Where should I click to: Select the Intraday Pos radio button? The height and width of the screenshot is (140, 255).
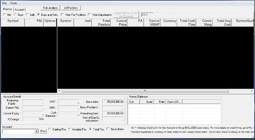(x=70, y=129)
